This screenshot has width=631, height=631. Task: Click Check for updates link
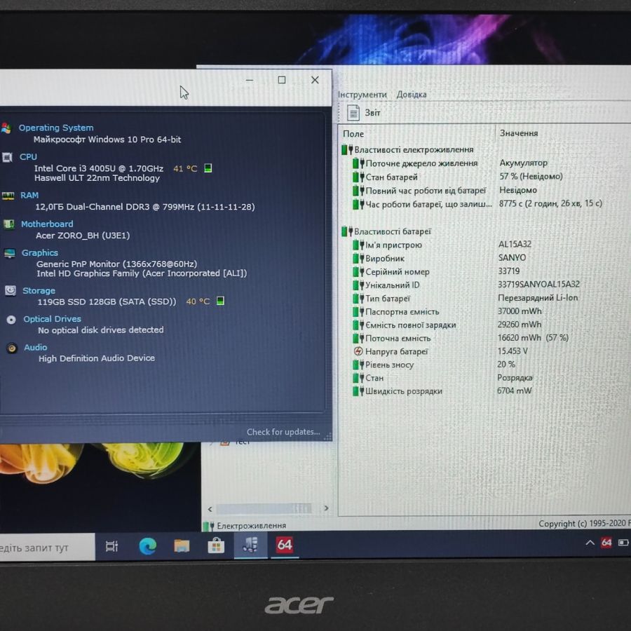point(283,432)
